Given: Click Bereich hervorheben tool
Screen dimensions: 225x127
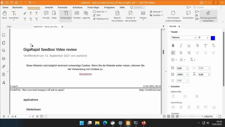Looking at the screenshot, I should 117,16.
